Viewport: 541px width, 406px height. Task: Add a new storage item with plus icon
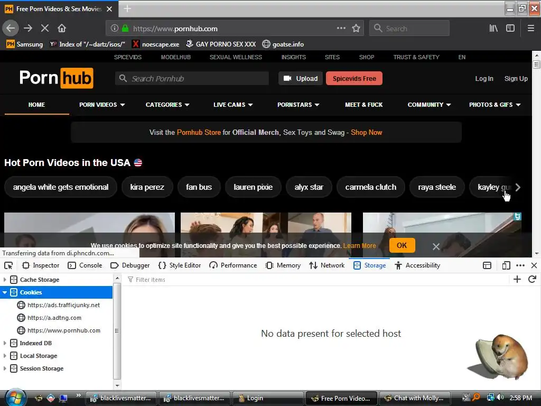[517, 279]
